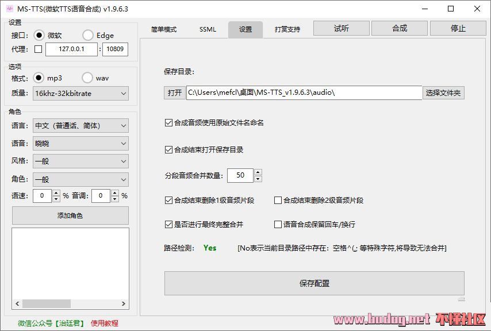Open the 语言 language dropdown
The height and width of the screenshot is (331, 491).
(81, 126)
